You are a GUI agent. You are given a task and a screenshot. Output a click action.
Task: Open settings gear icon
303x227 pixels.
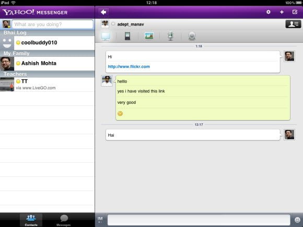click(x=269, y=12)
